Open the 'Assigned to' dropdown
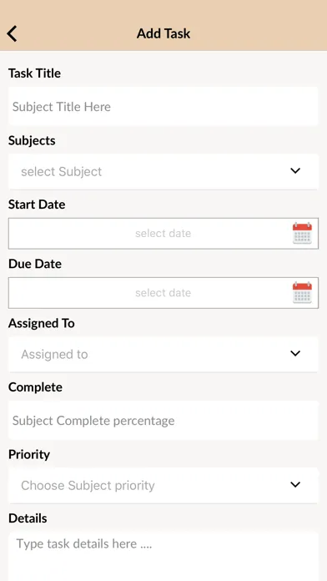The height and width of the screenshot is (581, 327). click(163, 354)
